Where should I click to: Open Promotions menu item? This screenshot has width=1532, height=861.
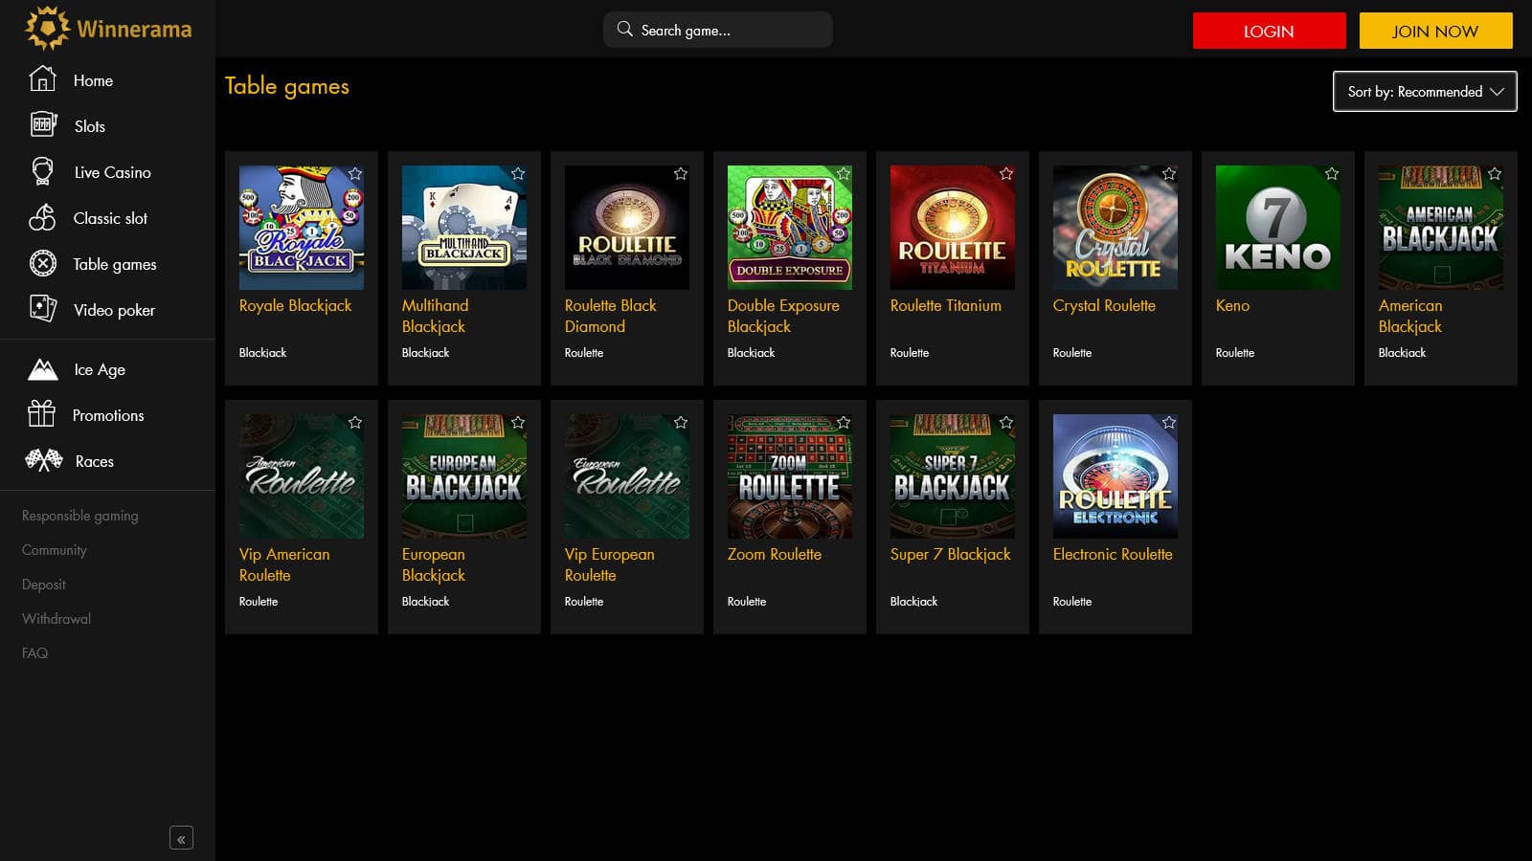click(x=108, y=415)
